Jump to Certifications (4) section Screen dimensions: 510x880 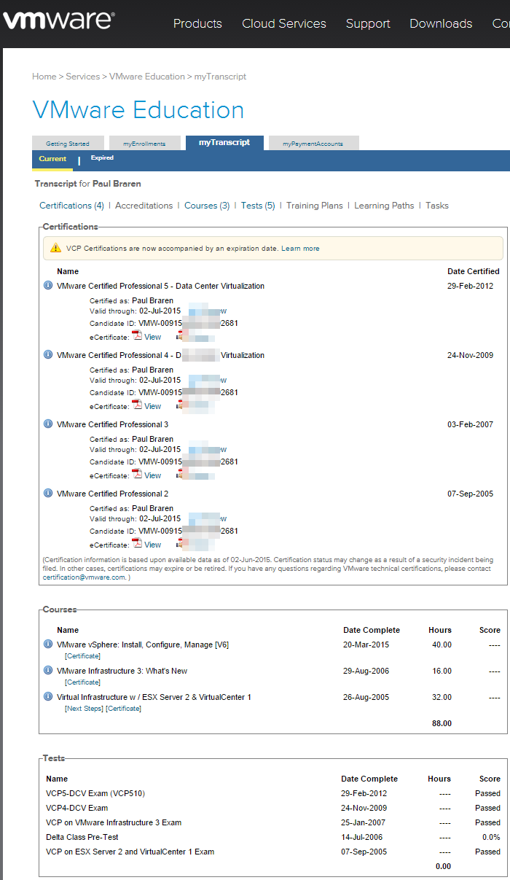point(71,206)
